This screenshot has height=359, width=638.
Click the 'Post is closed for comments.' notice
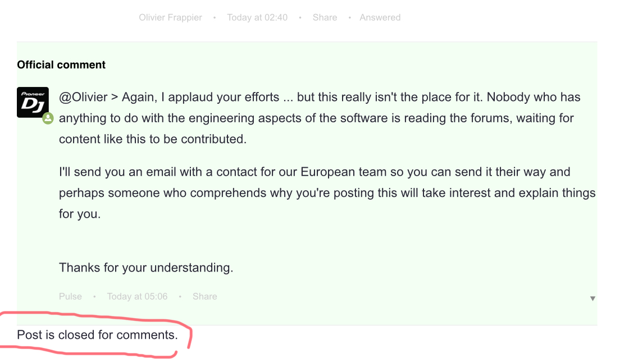click(97, 335)
